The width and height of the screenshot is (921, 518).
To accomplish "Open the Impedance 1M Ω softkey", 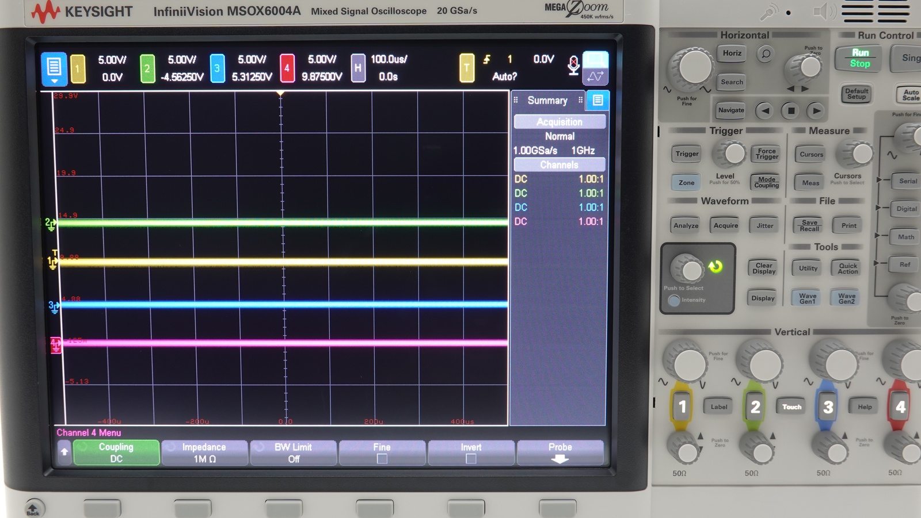I will click(x=204, y=452).
